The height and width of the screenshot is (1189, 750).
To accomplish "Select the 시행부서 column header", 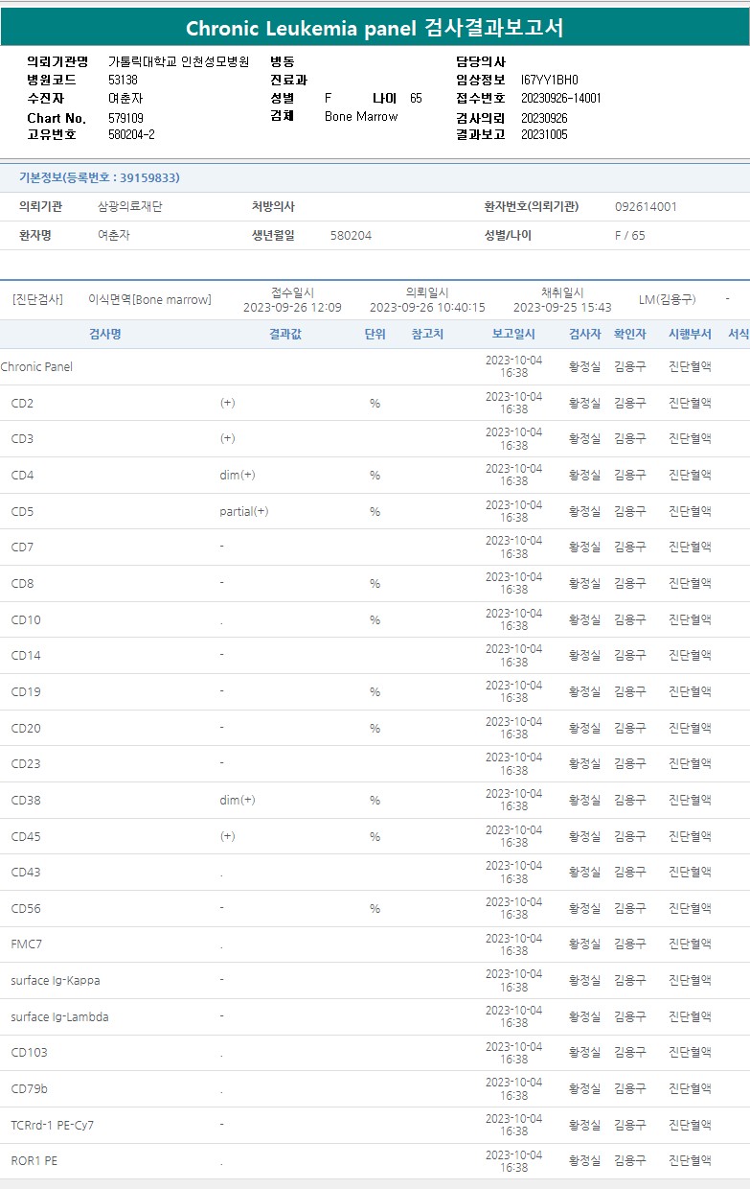I will coord(690,334).
